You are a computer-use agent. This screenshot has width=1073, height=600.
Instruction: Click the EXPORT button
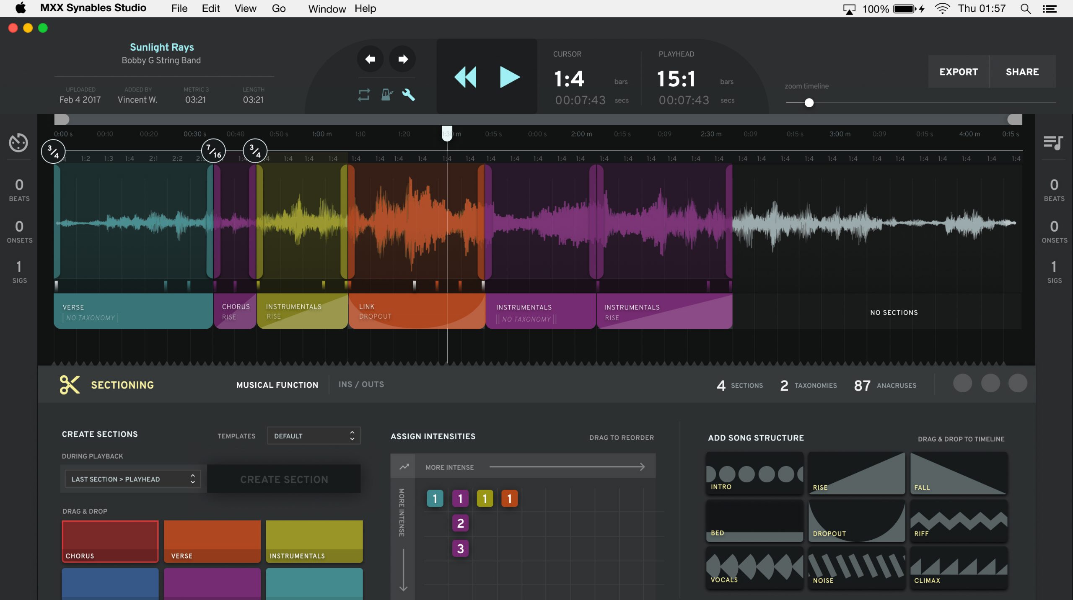point(959,72)
